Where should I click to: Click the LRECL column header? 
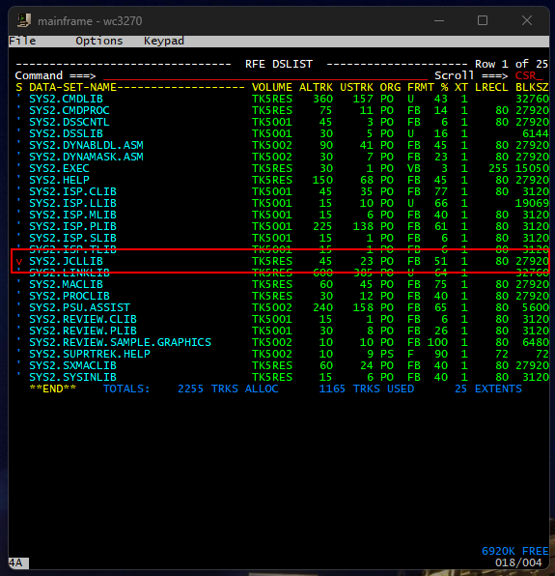click(x=491, y=87)
